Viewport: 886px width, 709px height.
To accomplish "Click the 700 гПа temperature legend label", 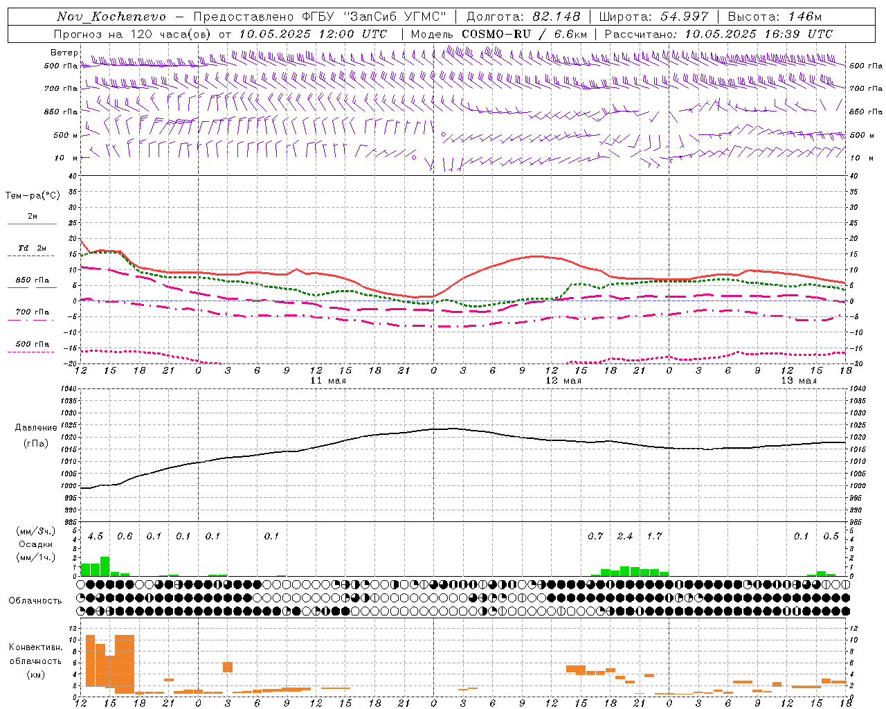I will [x=32, y=312].
